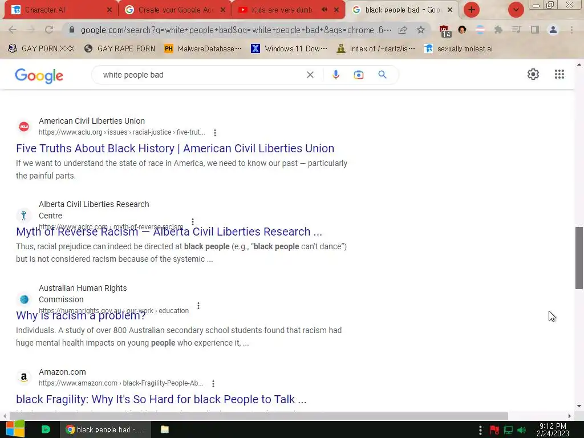Go back to previous page
Screen dimensions: 584x438
click(13, 30)
